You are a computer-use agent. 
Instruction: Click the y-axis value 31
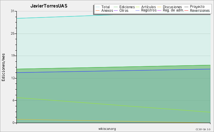click(12, 11)
